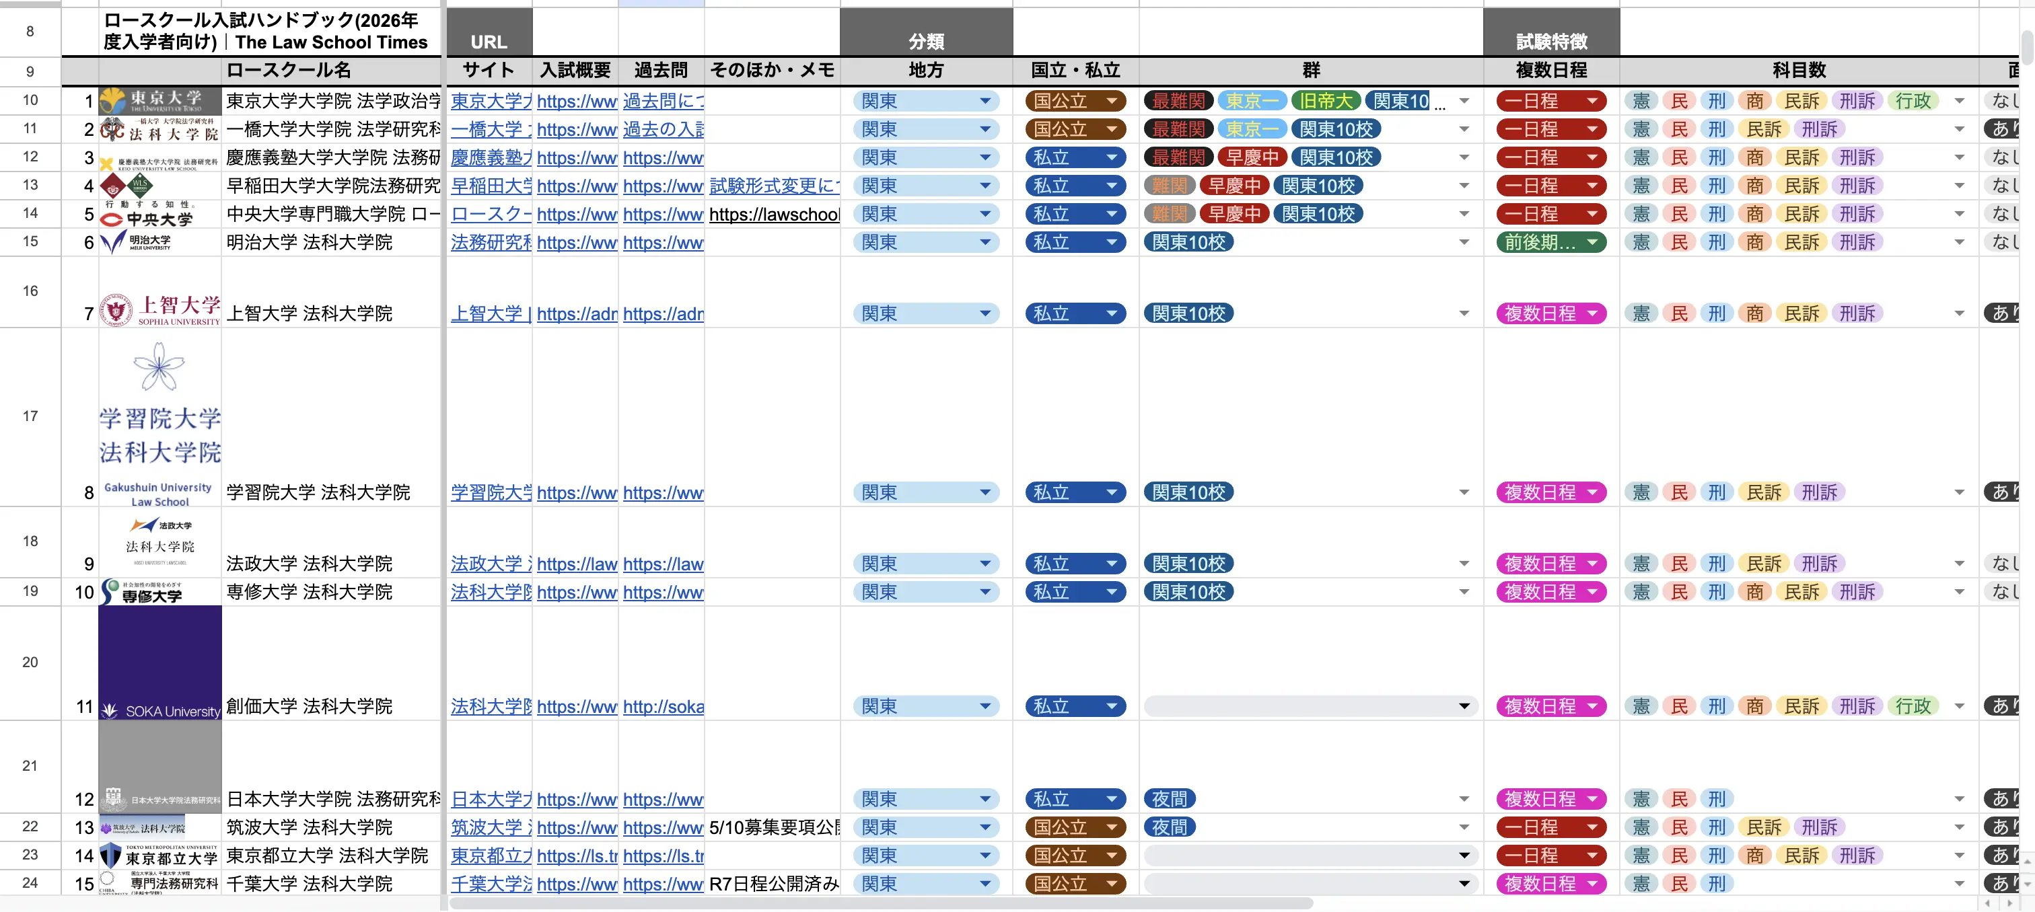Click the 行政 subject chip in 創価大学 row

[x=1913, y=706]
